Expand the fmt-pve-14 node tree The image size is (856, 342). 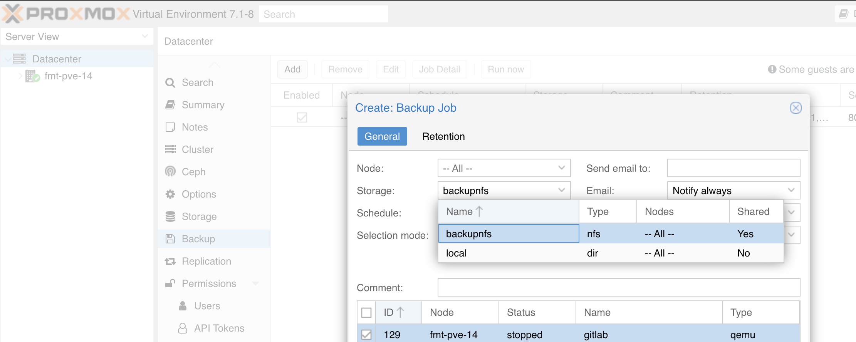(x=20, y=76)
